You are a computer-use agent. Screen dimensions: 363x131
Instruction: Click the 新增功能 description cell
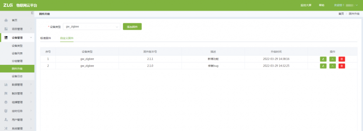[x=213, y=59]
